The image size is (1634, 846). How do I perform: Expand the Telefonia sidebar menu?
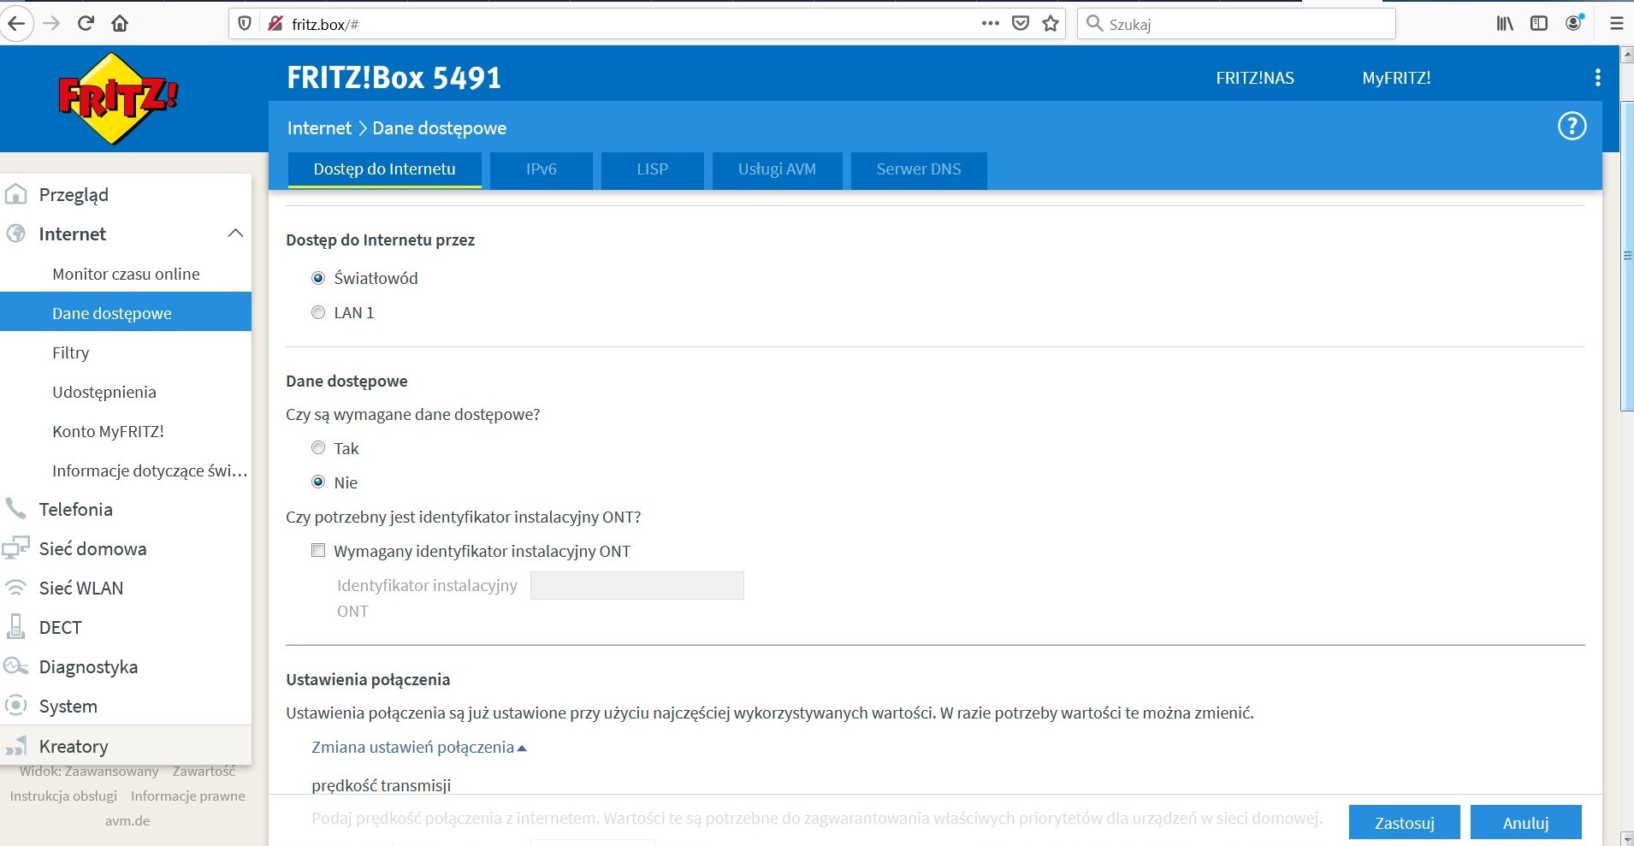point(75,510)
